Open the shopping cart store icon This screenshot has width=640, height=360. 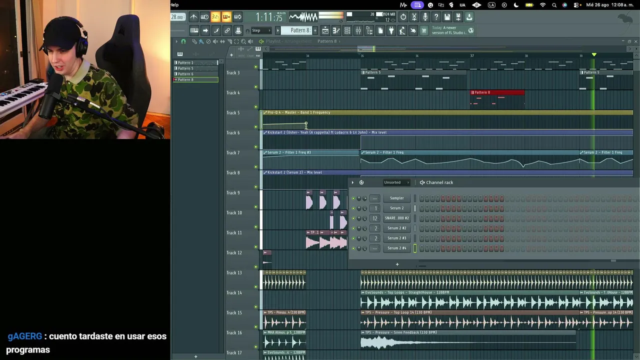(x=424, y=30)
